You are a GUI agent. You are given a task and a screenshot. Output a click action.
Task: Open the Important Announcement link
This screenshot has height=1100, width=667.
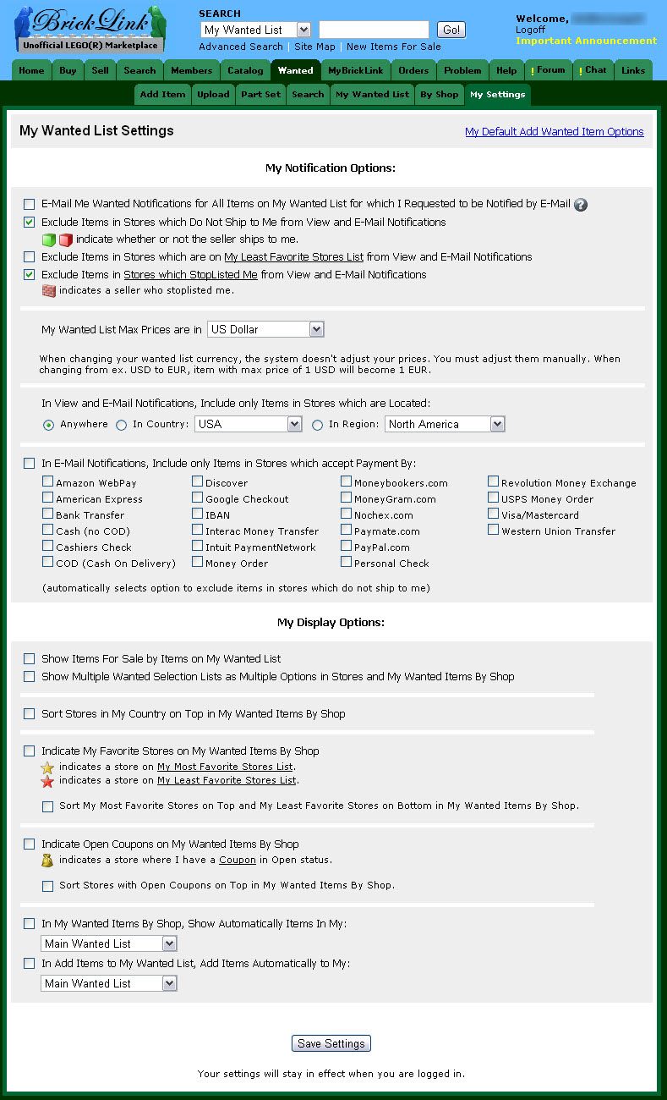(x=587, y=41)
